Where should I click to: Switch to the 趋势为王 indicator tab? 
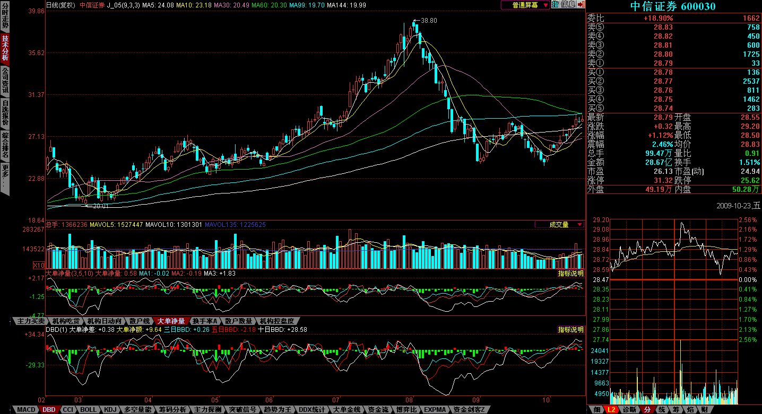coord(278,410)
